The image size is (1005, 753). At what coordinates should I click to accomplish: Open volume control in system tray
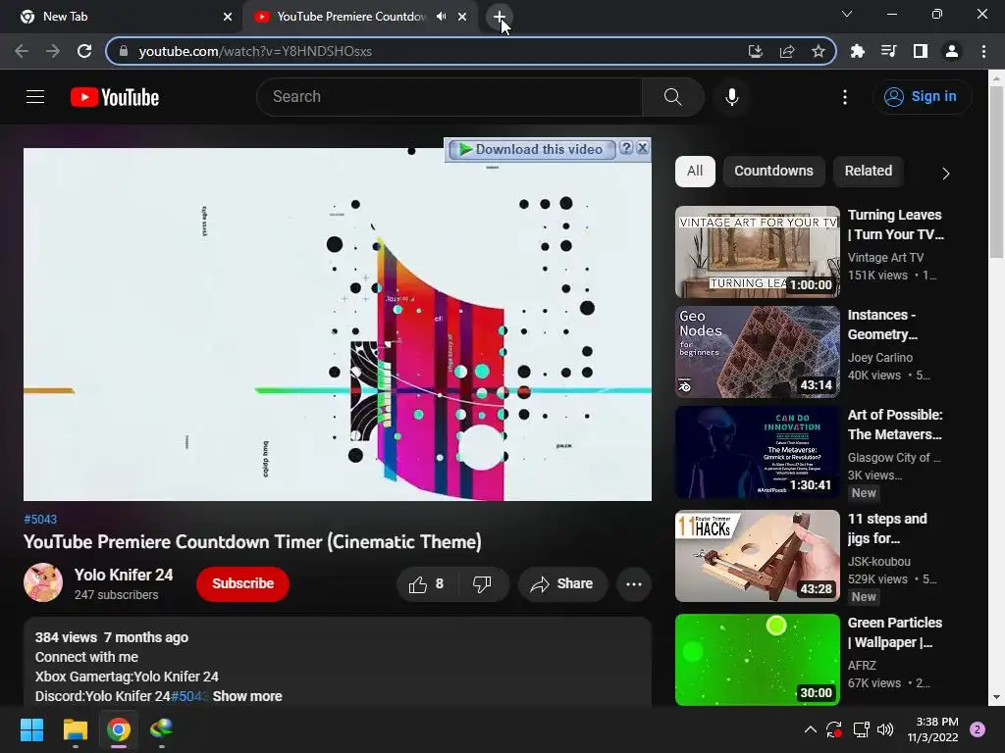pos(885,729)
